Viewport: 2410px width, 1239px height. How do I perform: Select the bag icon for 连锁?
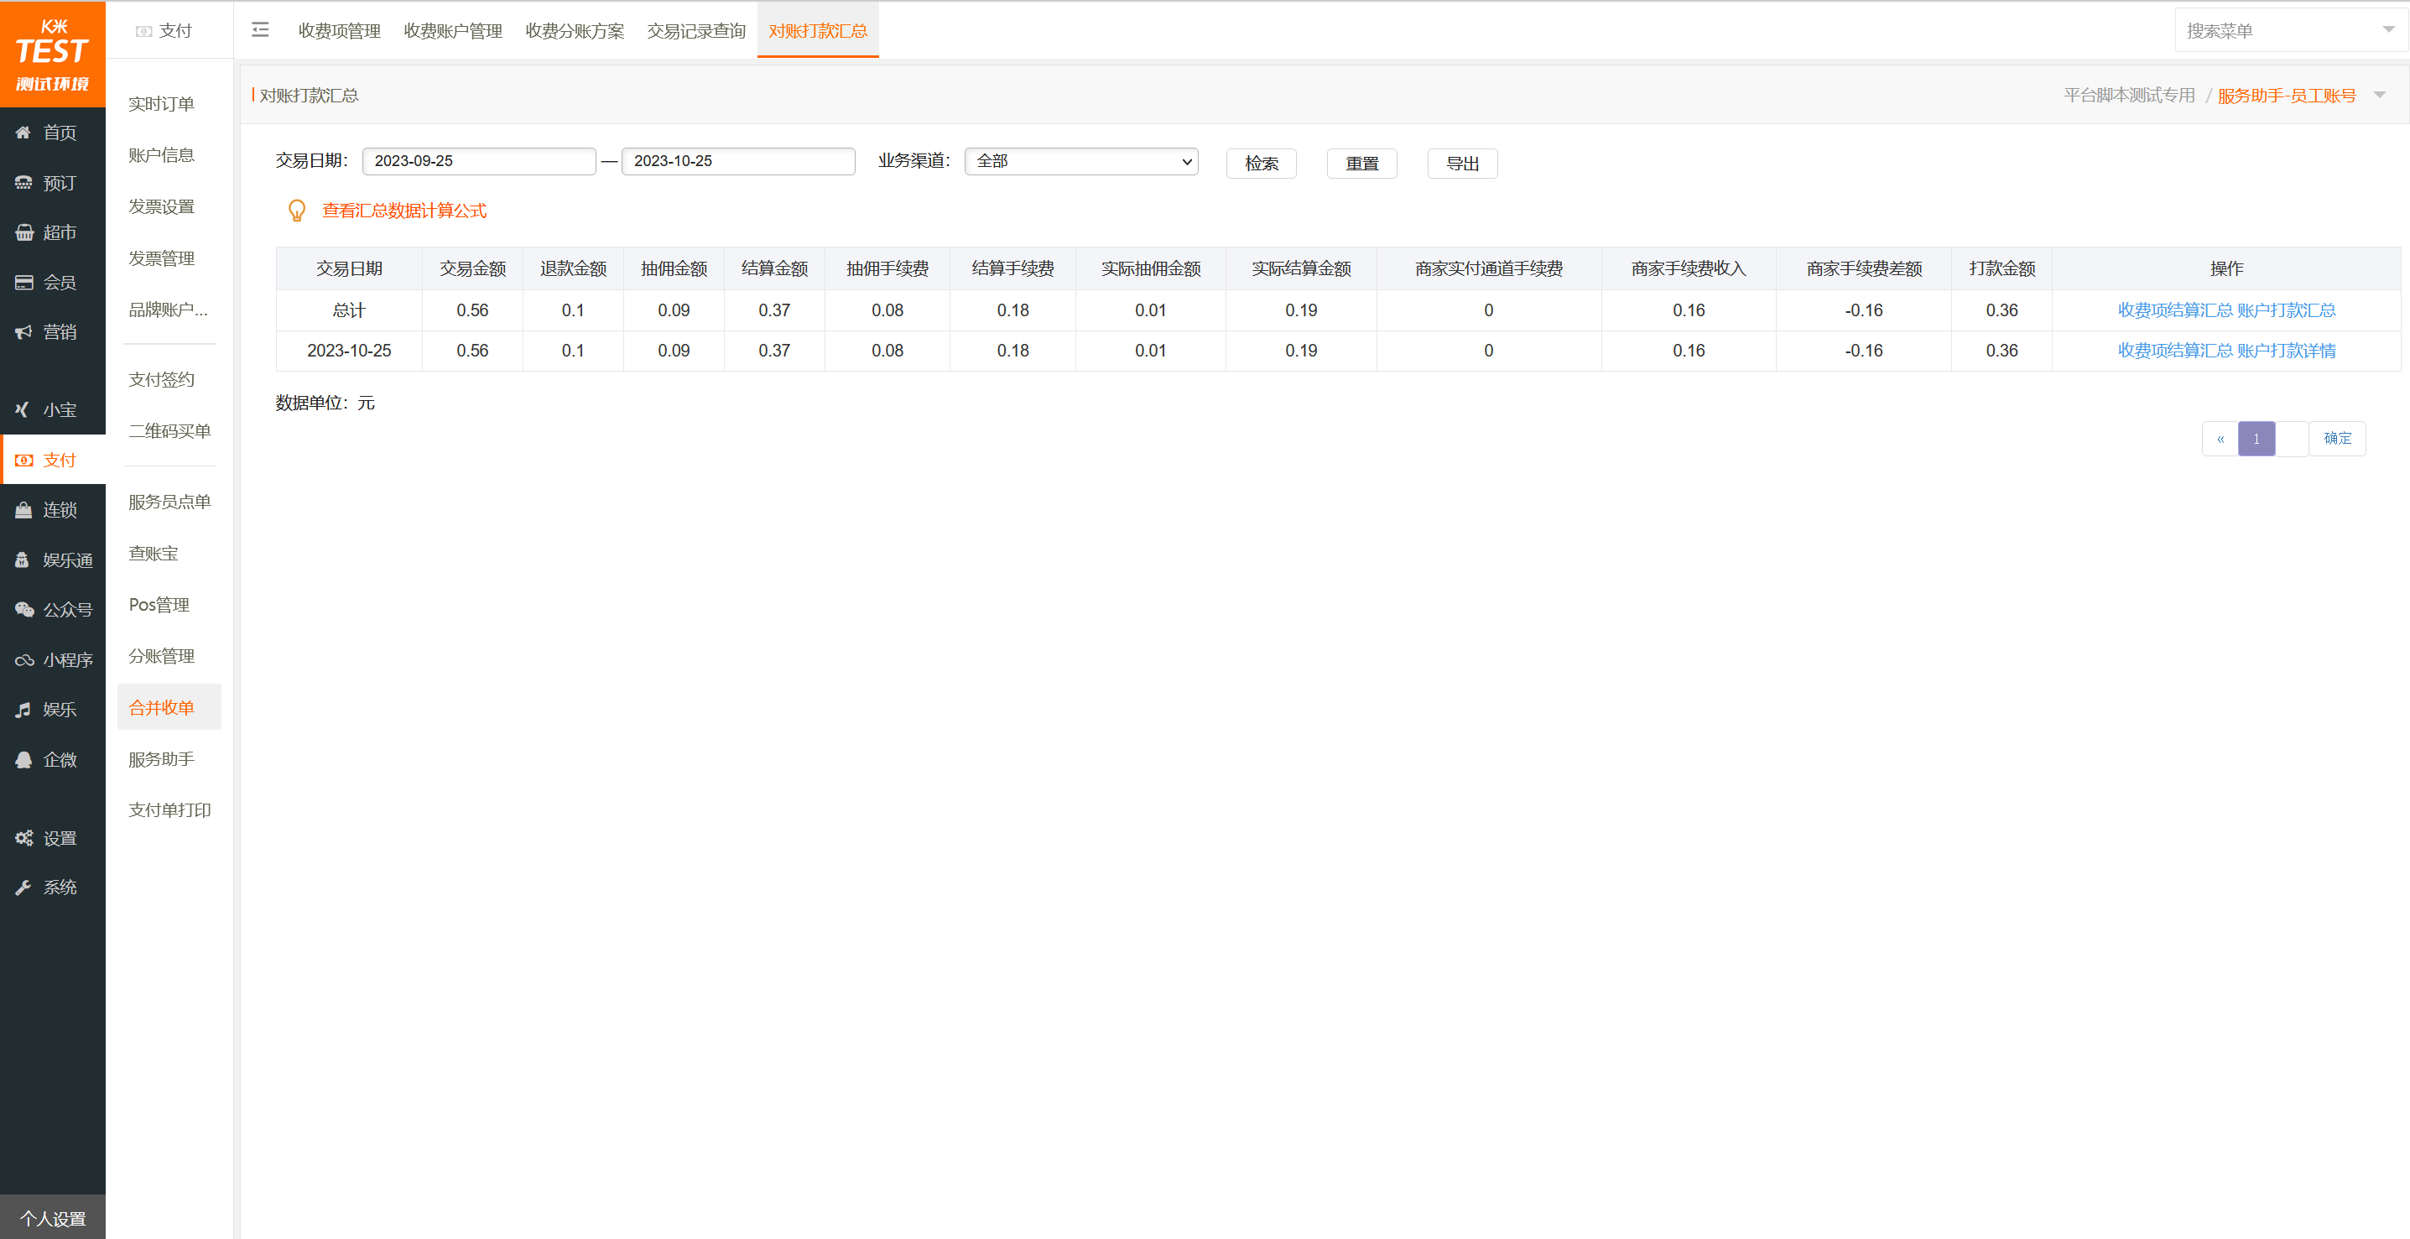(23, 510)
